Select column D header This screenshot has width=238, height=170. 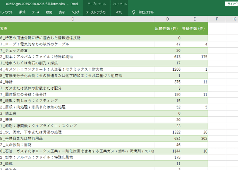pyautogui.click(x=168, y=19)
